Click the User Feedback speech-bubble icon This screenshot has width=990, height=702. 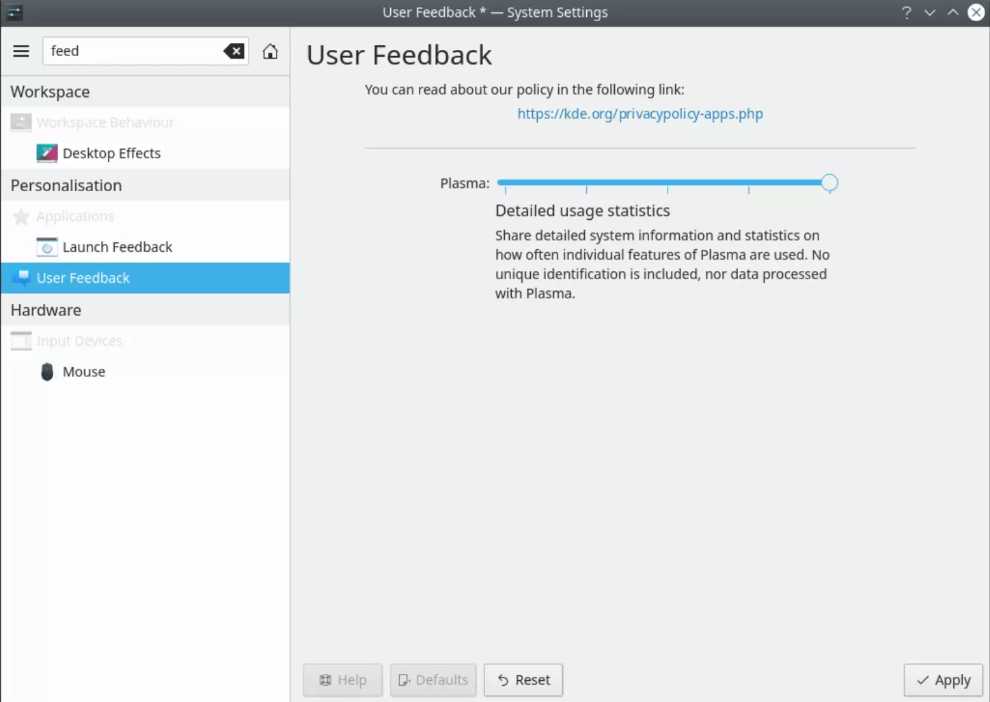[x=21, y=278]
